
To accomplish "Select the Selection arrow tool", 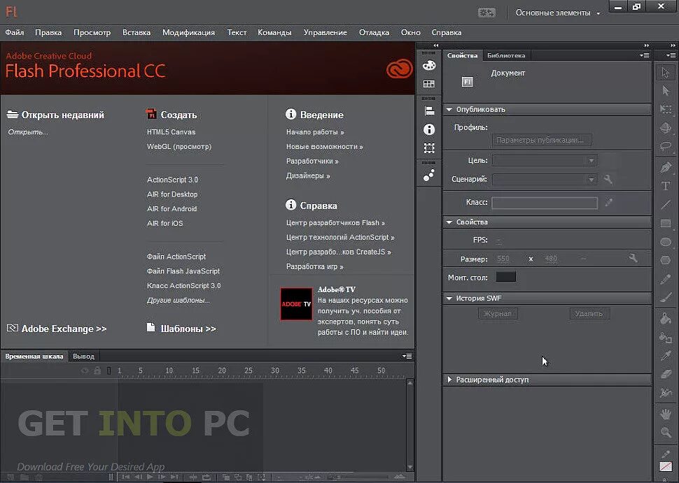I will coord(666,72).
